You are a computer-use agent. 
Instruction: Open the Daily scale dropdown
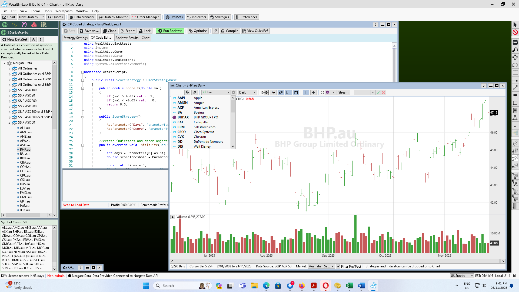click(x=247, y=92)
